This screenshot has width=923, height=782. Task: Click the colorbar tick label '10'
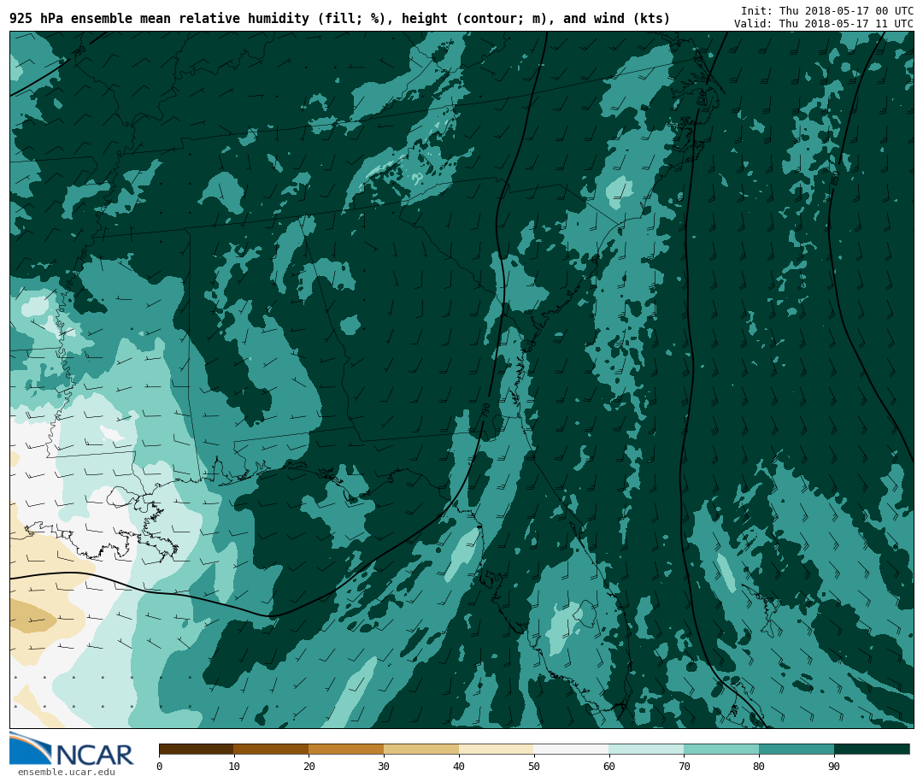(234, 766)
